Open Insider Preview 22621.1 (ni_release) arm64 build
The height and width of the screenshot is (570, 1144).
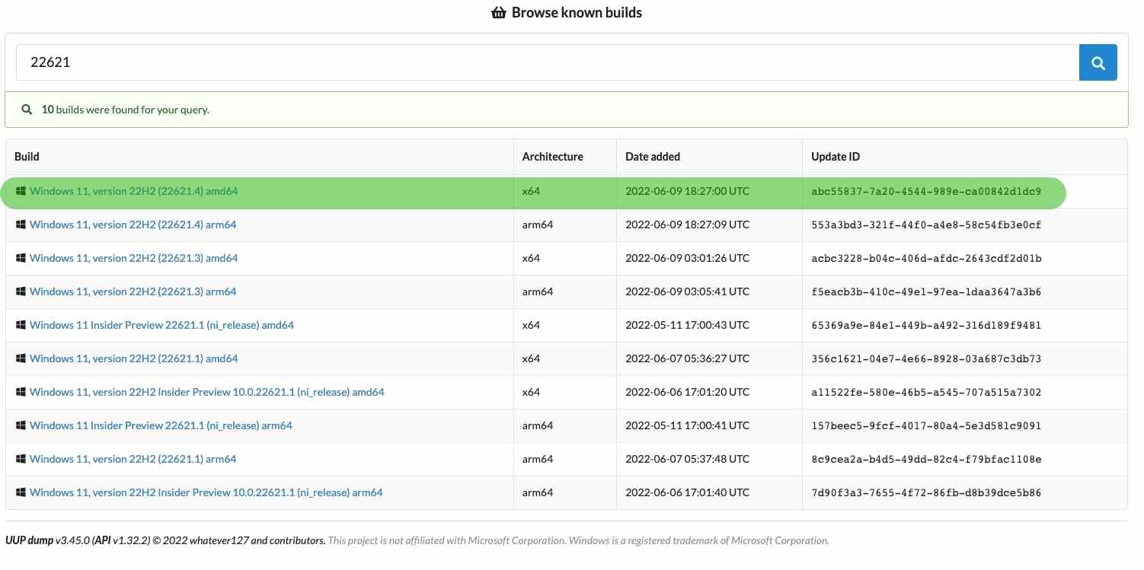[161, 425]
